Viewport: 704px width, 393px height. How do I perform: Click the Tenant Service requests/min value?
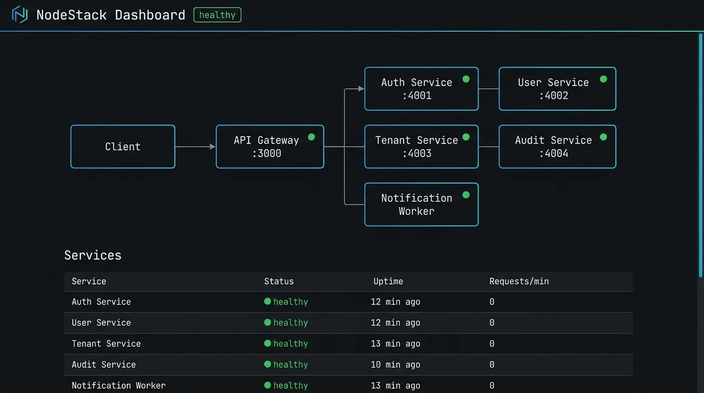pyautogui.click(x=492, y=344)
